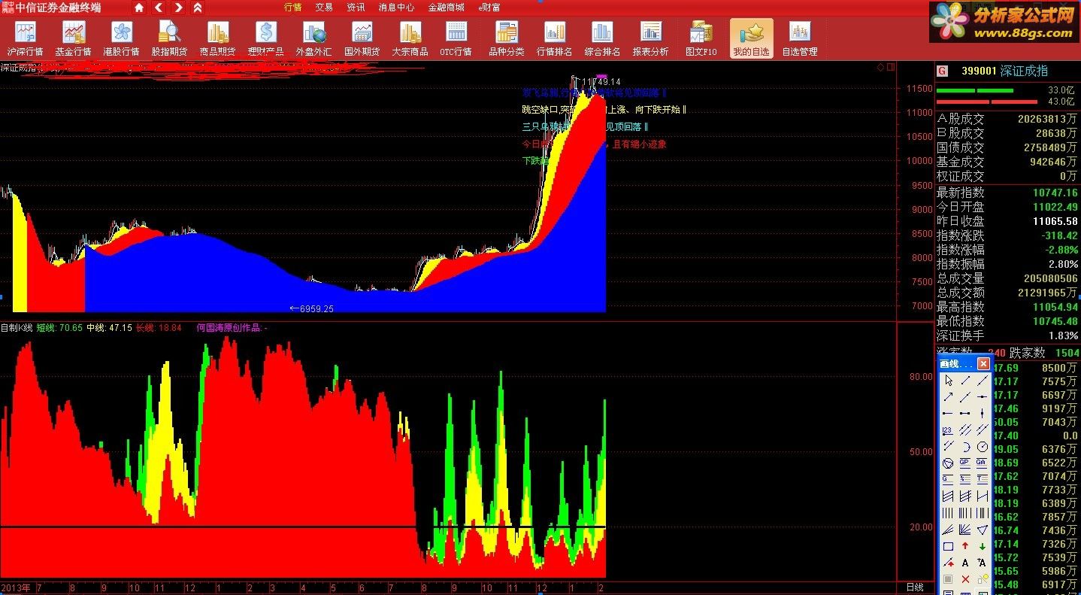Click the double up chevron button
The image size is (1081, 595).
coord(197,8)
